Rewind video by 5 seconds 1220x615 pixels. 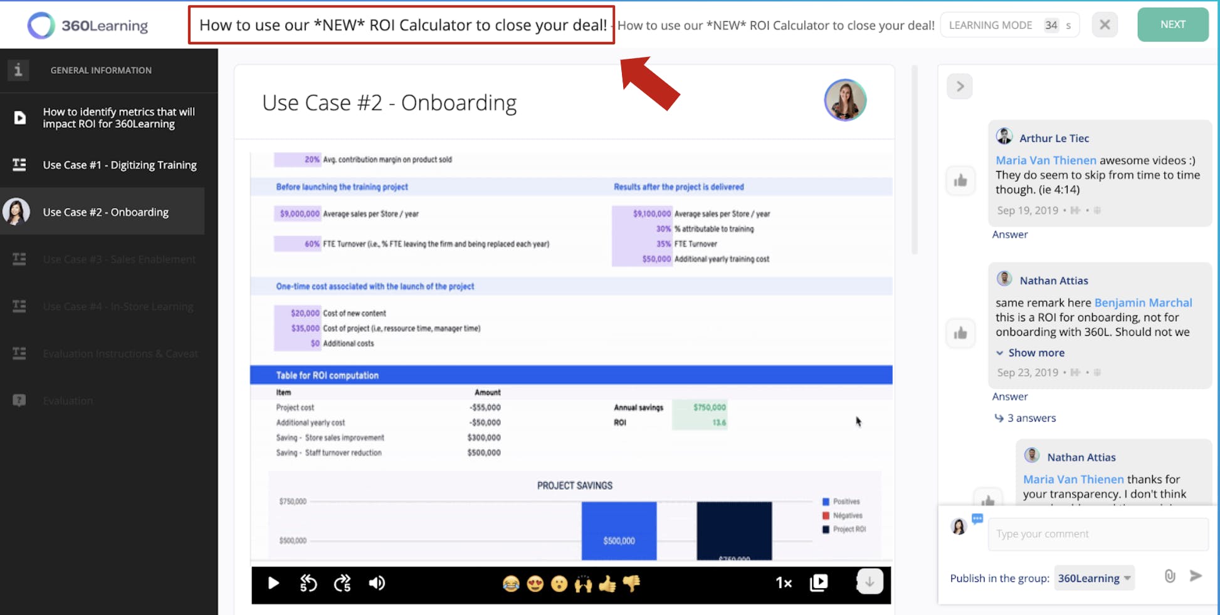(x=308, y=584)
